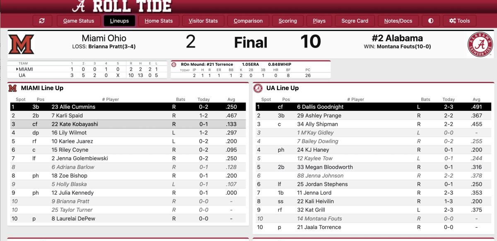The width and height of the screenshot is (497, 241).
Task: Click the MIAMI Line Up header icon
Action: (x=13, y=88)
